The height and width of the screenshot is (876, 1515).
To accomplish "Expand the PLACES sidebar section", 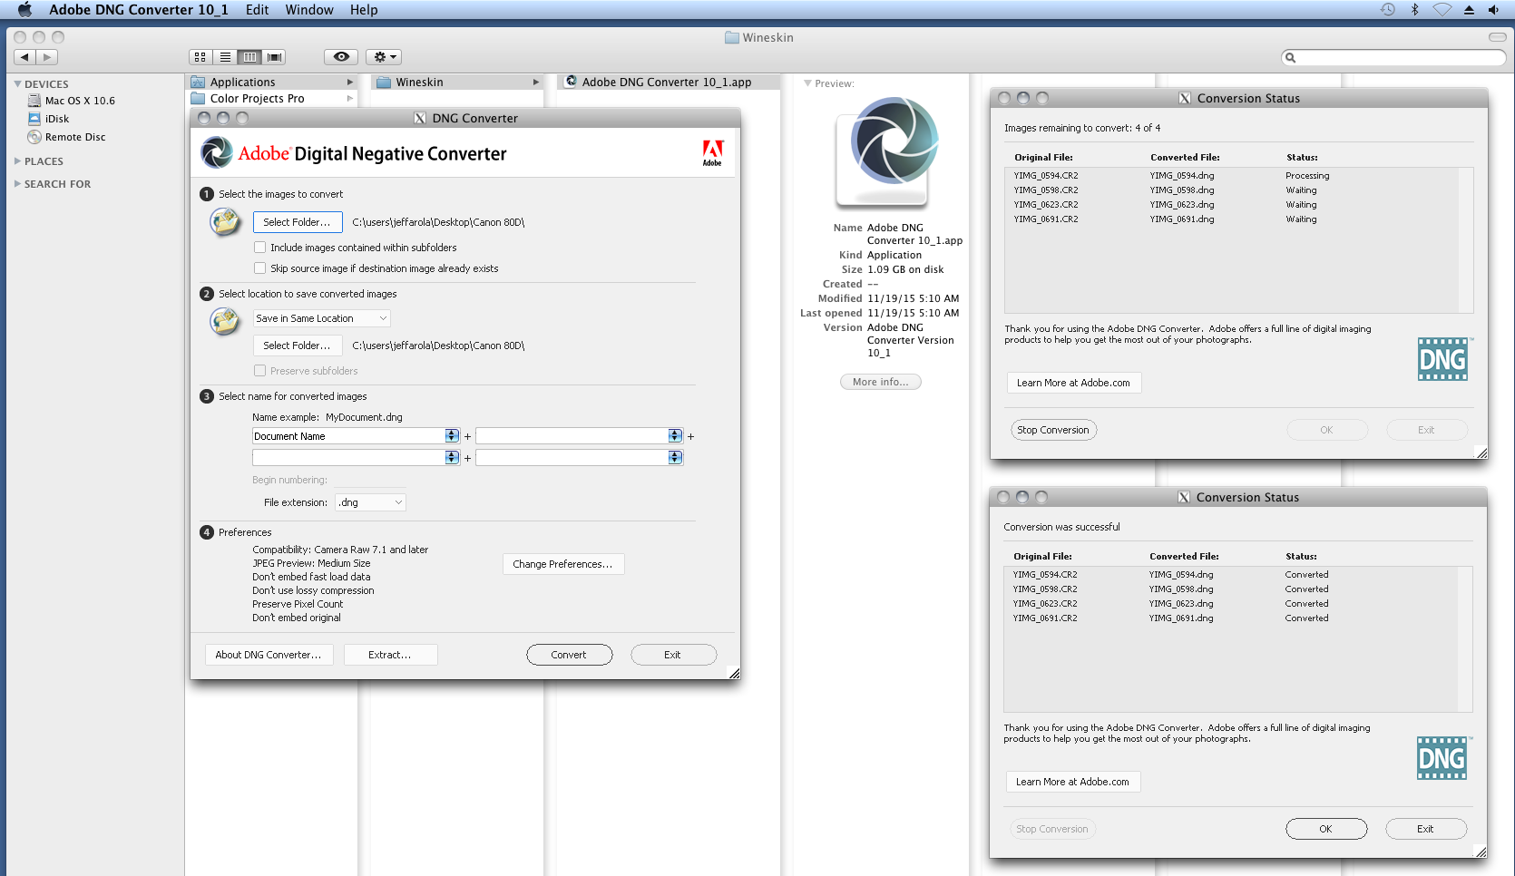I will click(17, 161).
